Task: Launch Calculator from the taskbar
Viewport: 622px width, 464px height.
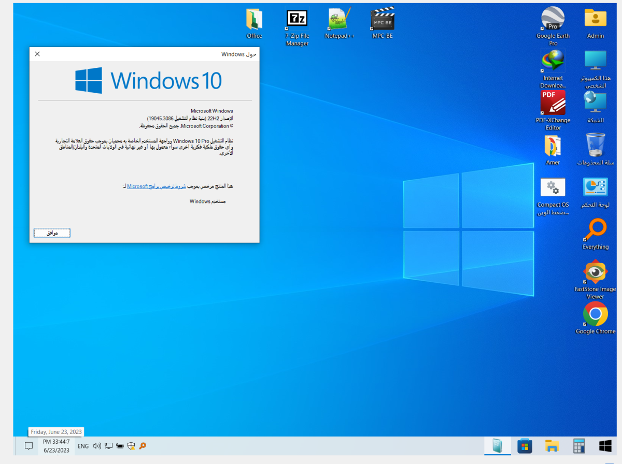Action: [579, 446]
